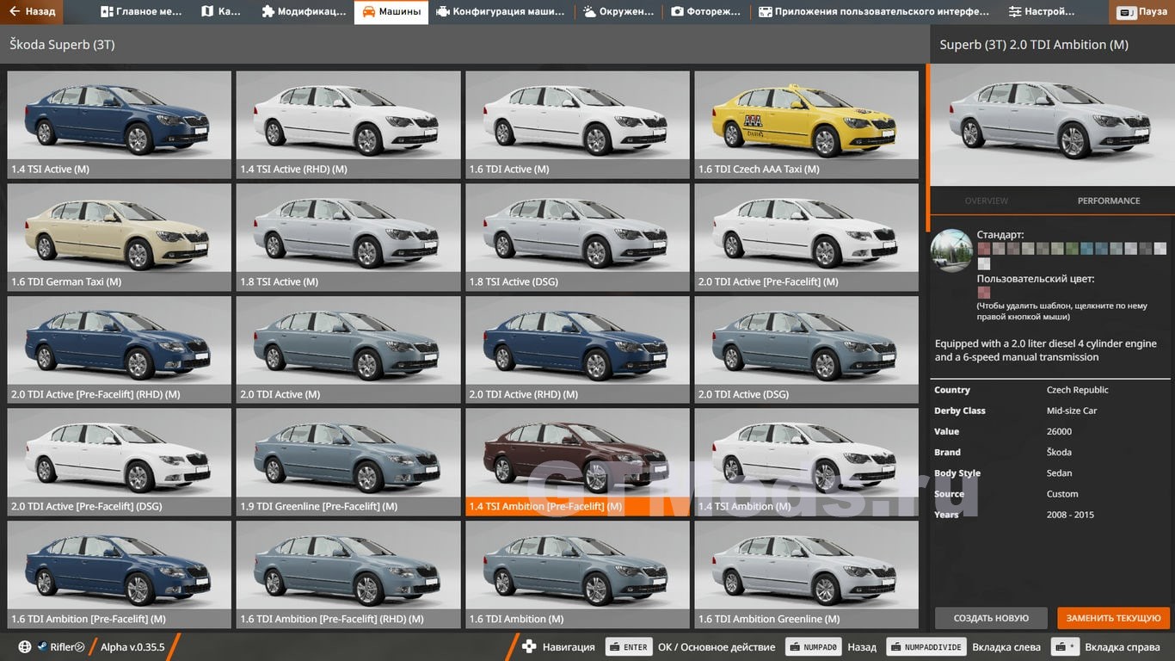Click the globe icon in bottom bar
The width and height of the screenshot is (1175, 661).
[25, 647]
